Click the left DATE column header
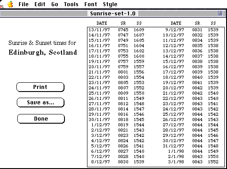Viewport: 227px width, 169px height. tap(102, 23)
